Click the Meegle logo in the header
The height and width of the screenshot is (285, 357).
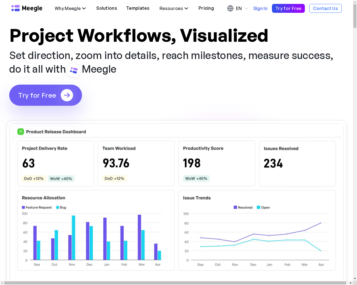pos(27,8)
